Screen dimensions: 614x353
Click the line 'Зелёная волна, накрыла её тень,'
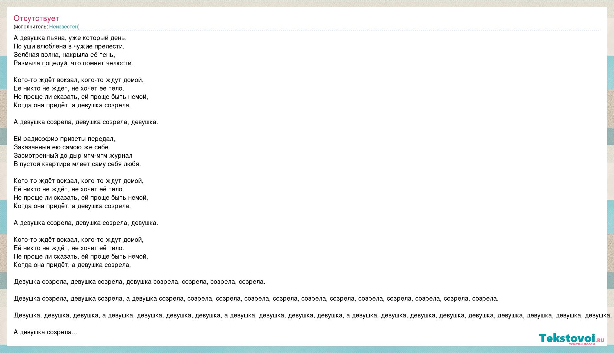(x=64, y=55)
